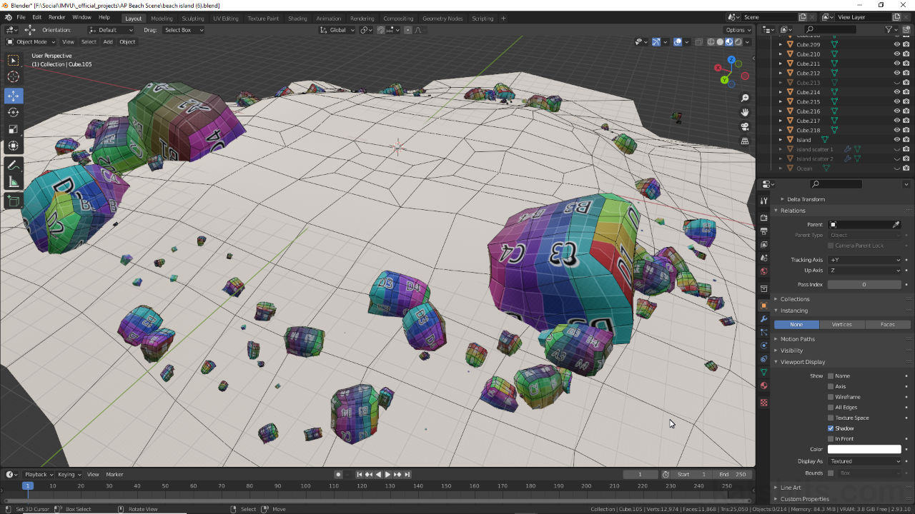
Task: Enable the Wireframe checkbox
Action: point(831,397)
